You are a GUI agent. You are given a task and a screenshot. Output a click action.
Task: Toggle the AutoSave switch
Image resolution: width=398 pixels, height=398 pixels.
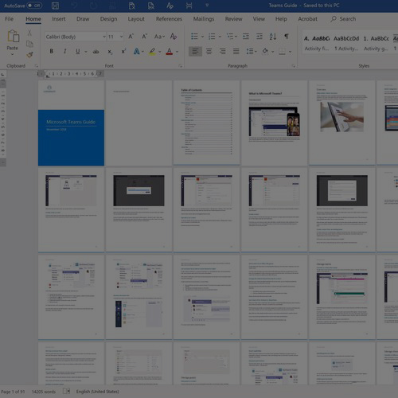click(34, 6)
